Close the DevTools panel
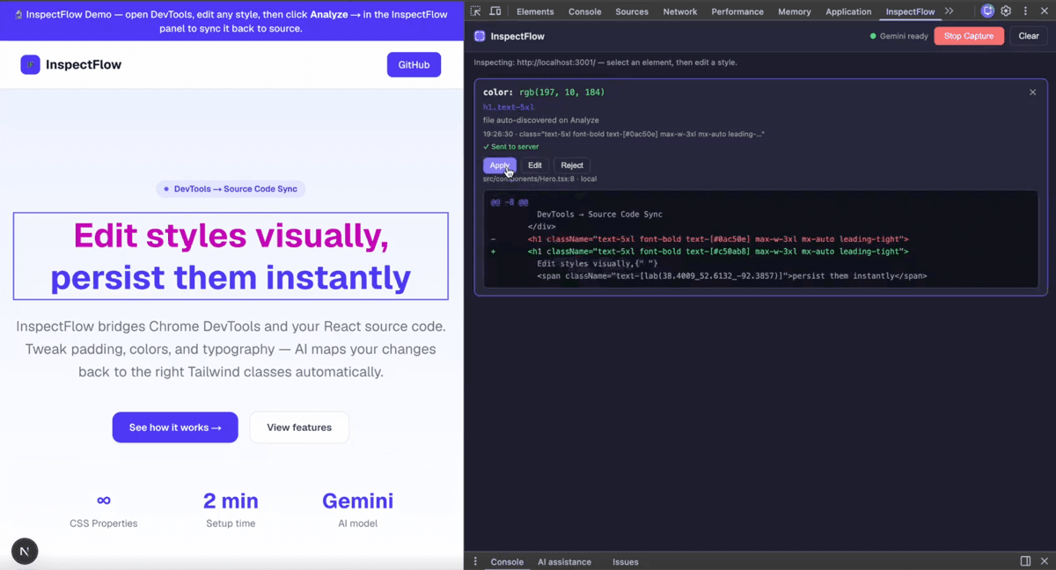 point(1044,11)
